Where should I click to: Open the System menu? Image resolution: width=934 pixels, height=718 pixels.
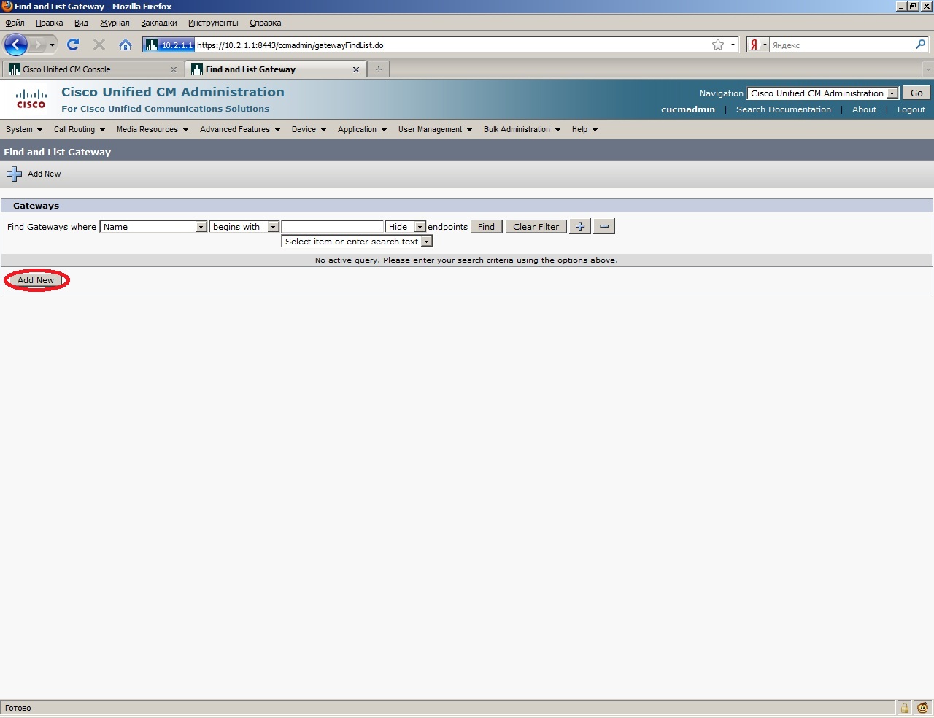(24, 129)
